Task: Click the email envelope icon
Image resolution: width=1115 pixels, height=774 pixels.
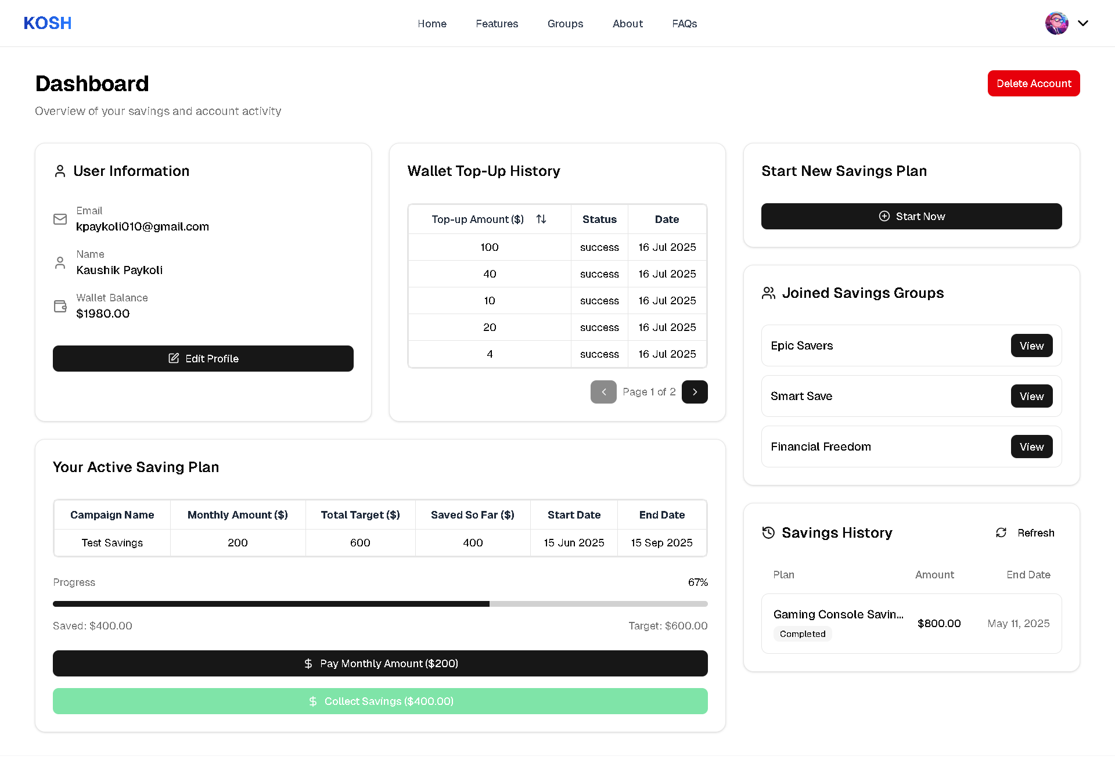Action: [x=60, y=219]
